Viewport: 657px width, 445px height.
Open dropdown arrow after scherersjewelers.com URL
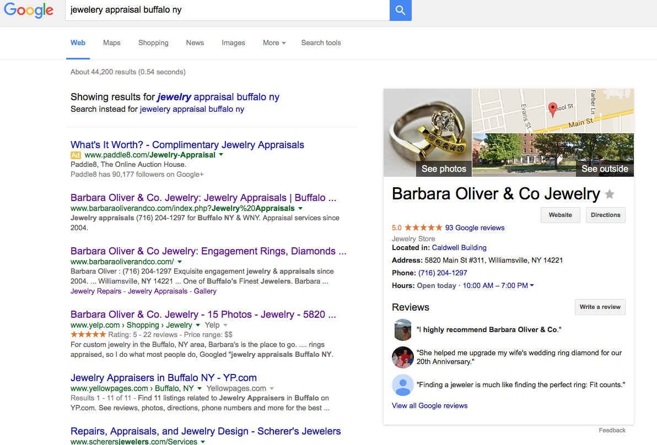coord(203,441)
